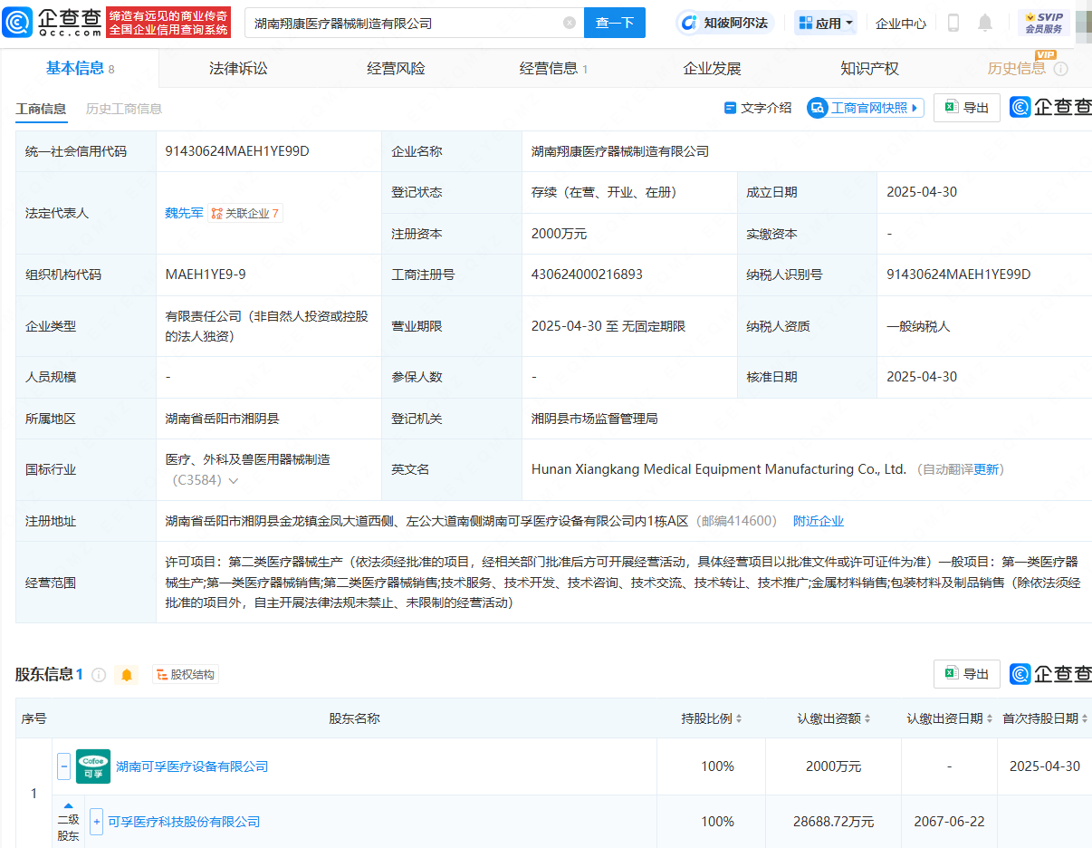Collapse the 湖南可孚医疗设备有限公司 shareholder row
The image size is (1092, 848).
(64, 766)
